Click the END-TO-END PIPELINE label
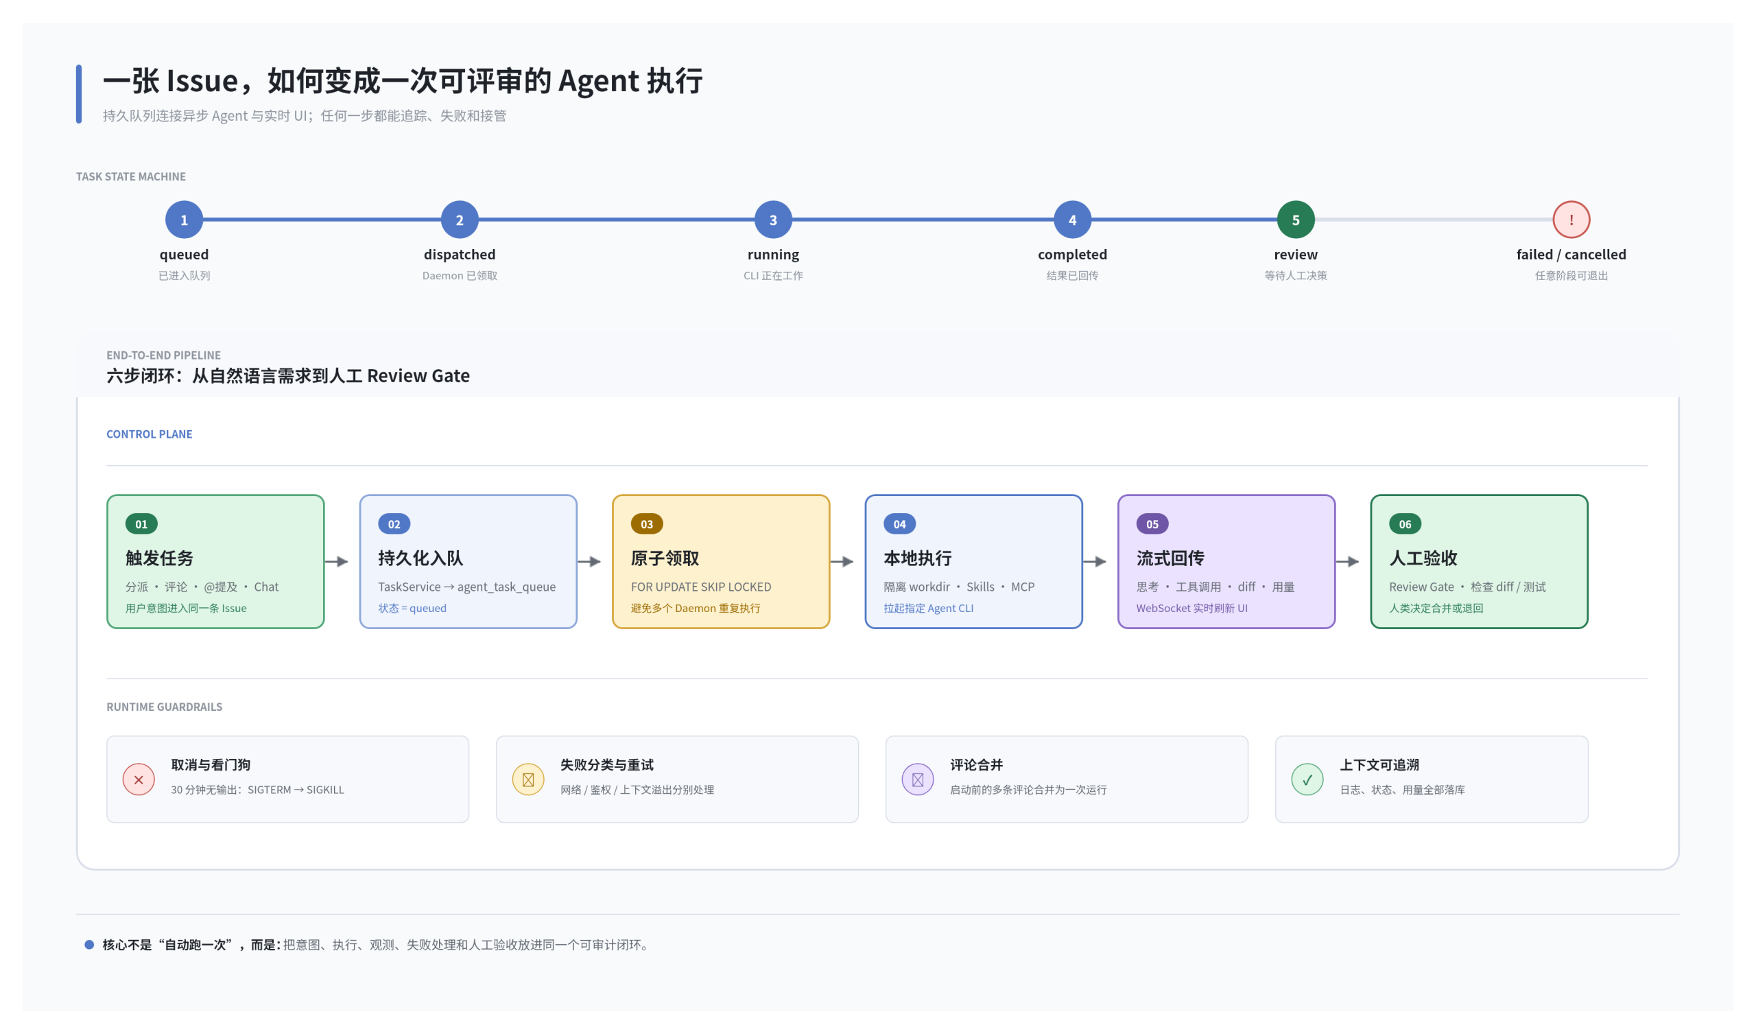The width and height of the screenshot is (1756, 1034). pyautogui.click(x=164, y=355)
